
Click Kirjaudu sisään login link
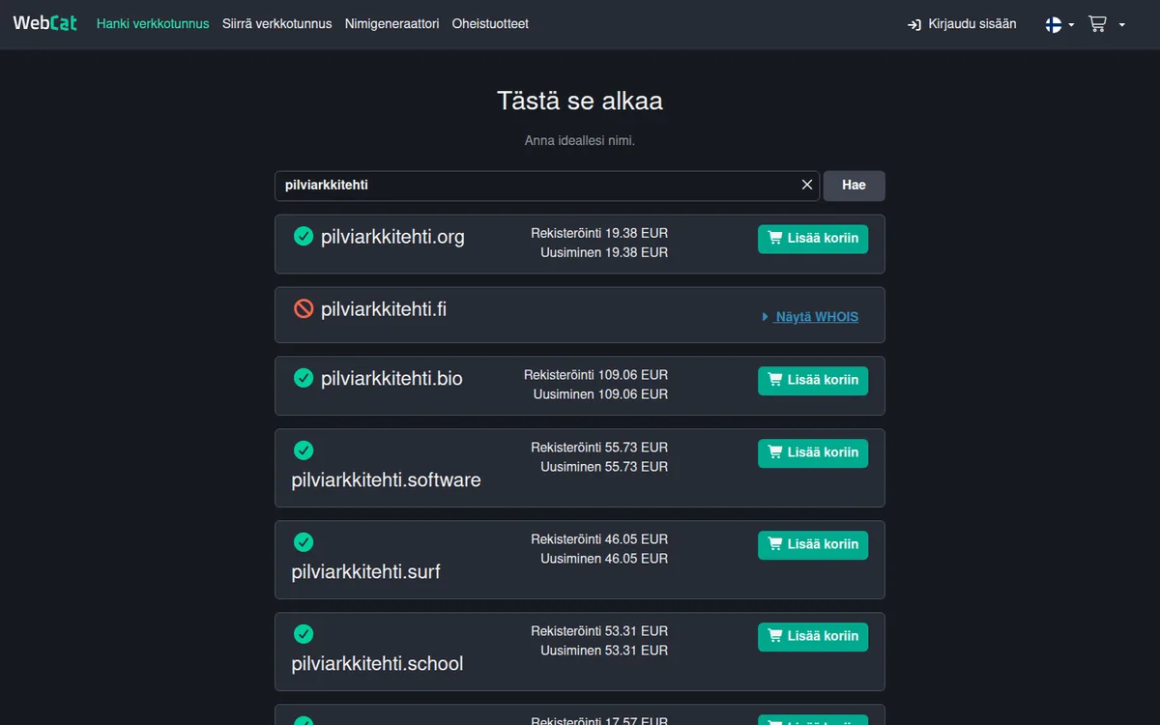click(x=962, y=24)
